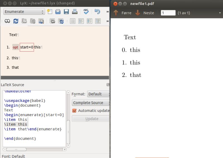The width and height of the screenshot is (223, 158).
Task: Open the Format Default dropdown
Action: coord(98,94)
